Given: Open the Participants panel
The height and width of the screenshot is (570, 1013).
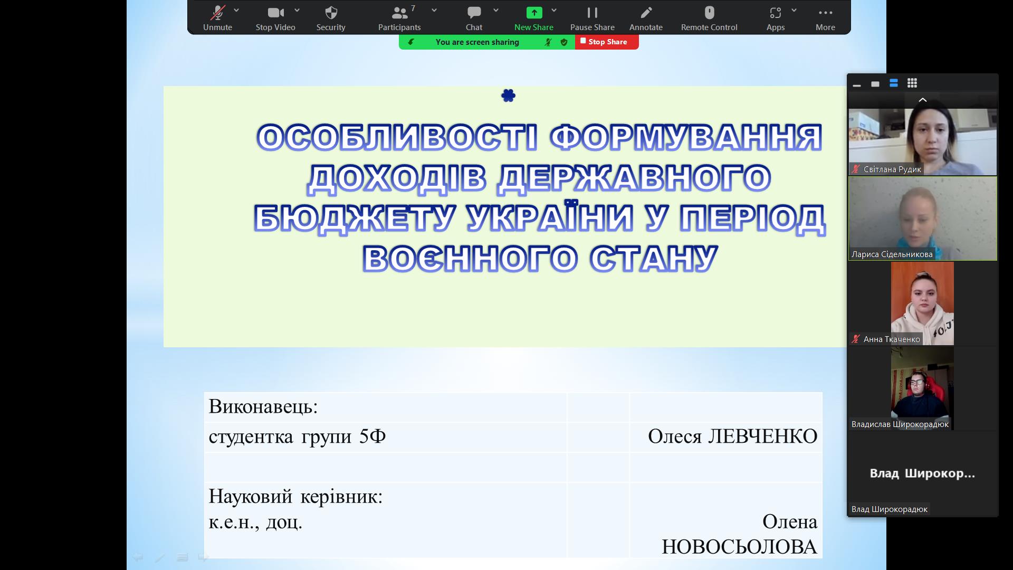Looking at the screenshot, I should click(x=399, y=18).
